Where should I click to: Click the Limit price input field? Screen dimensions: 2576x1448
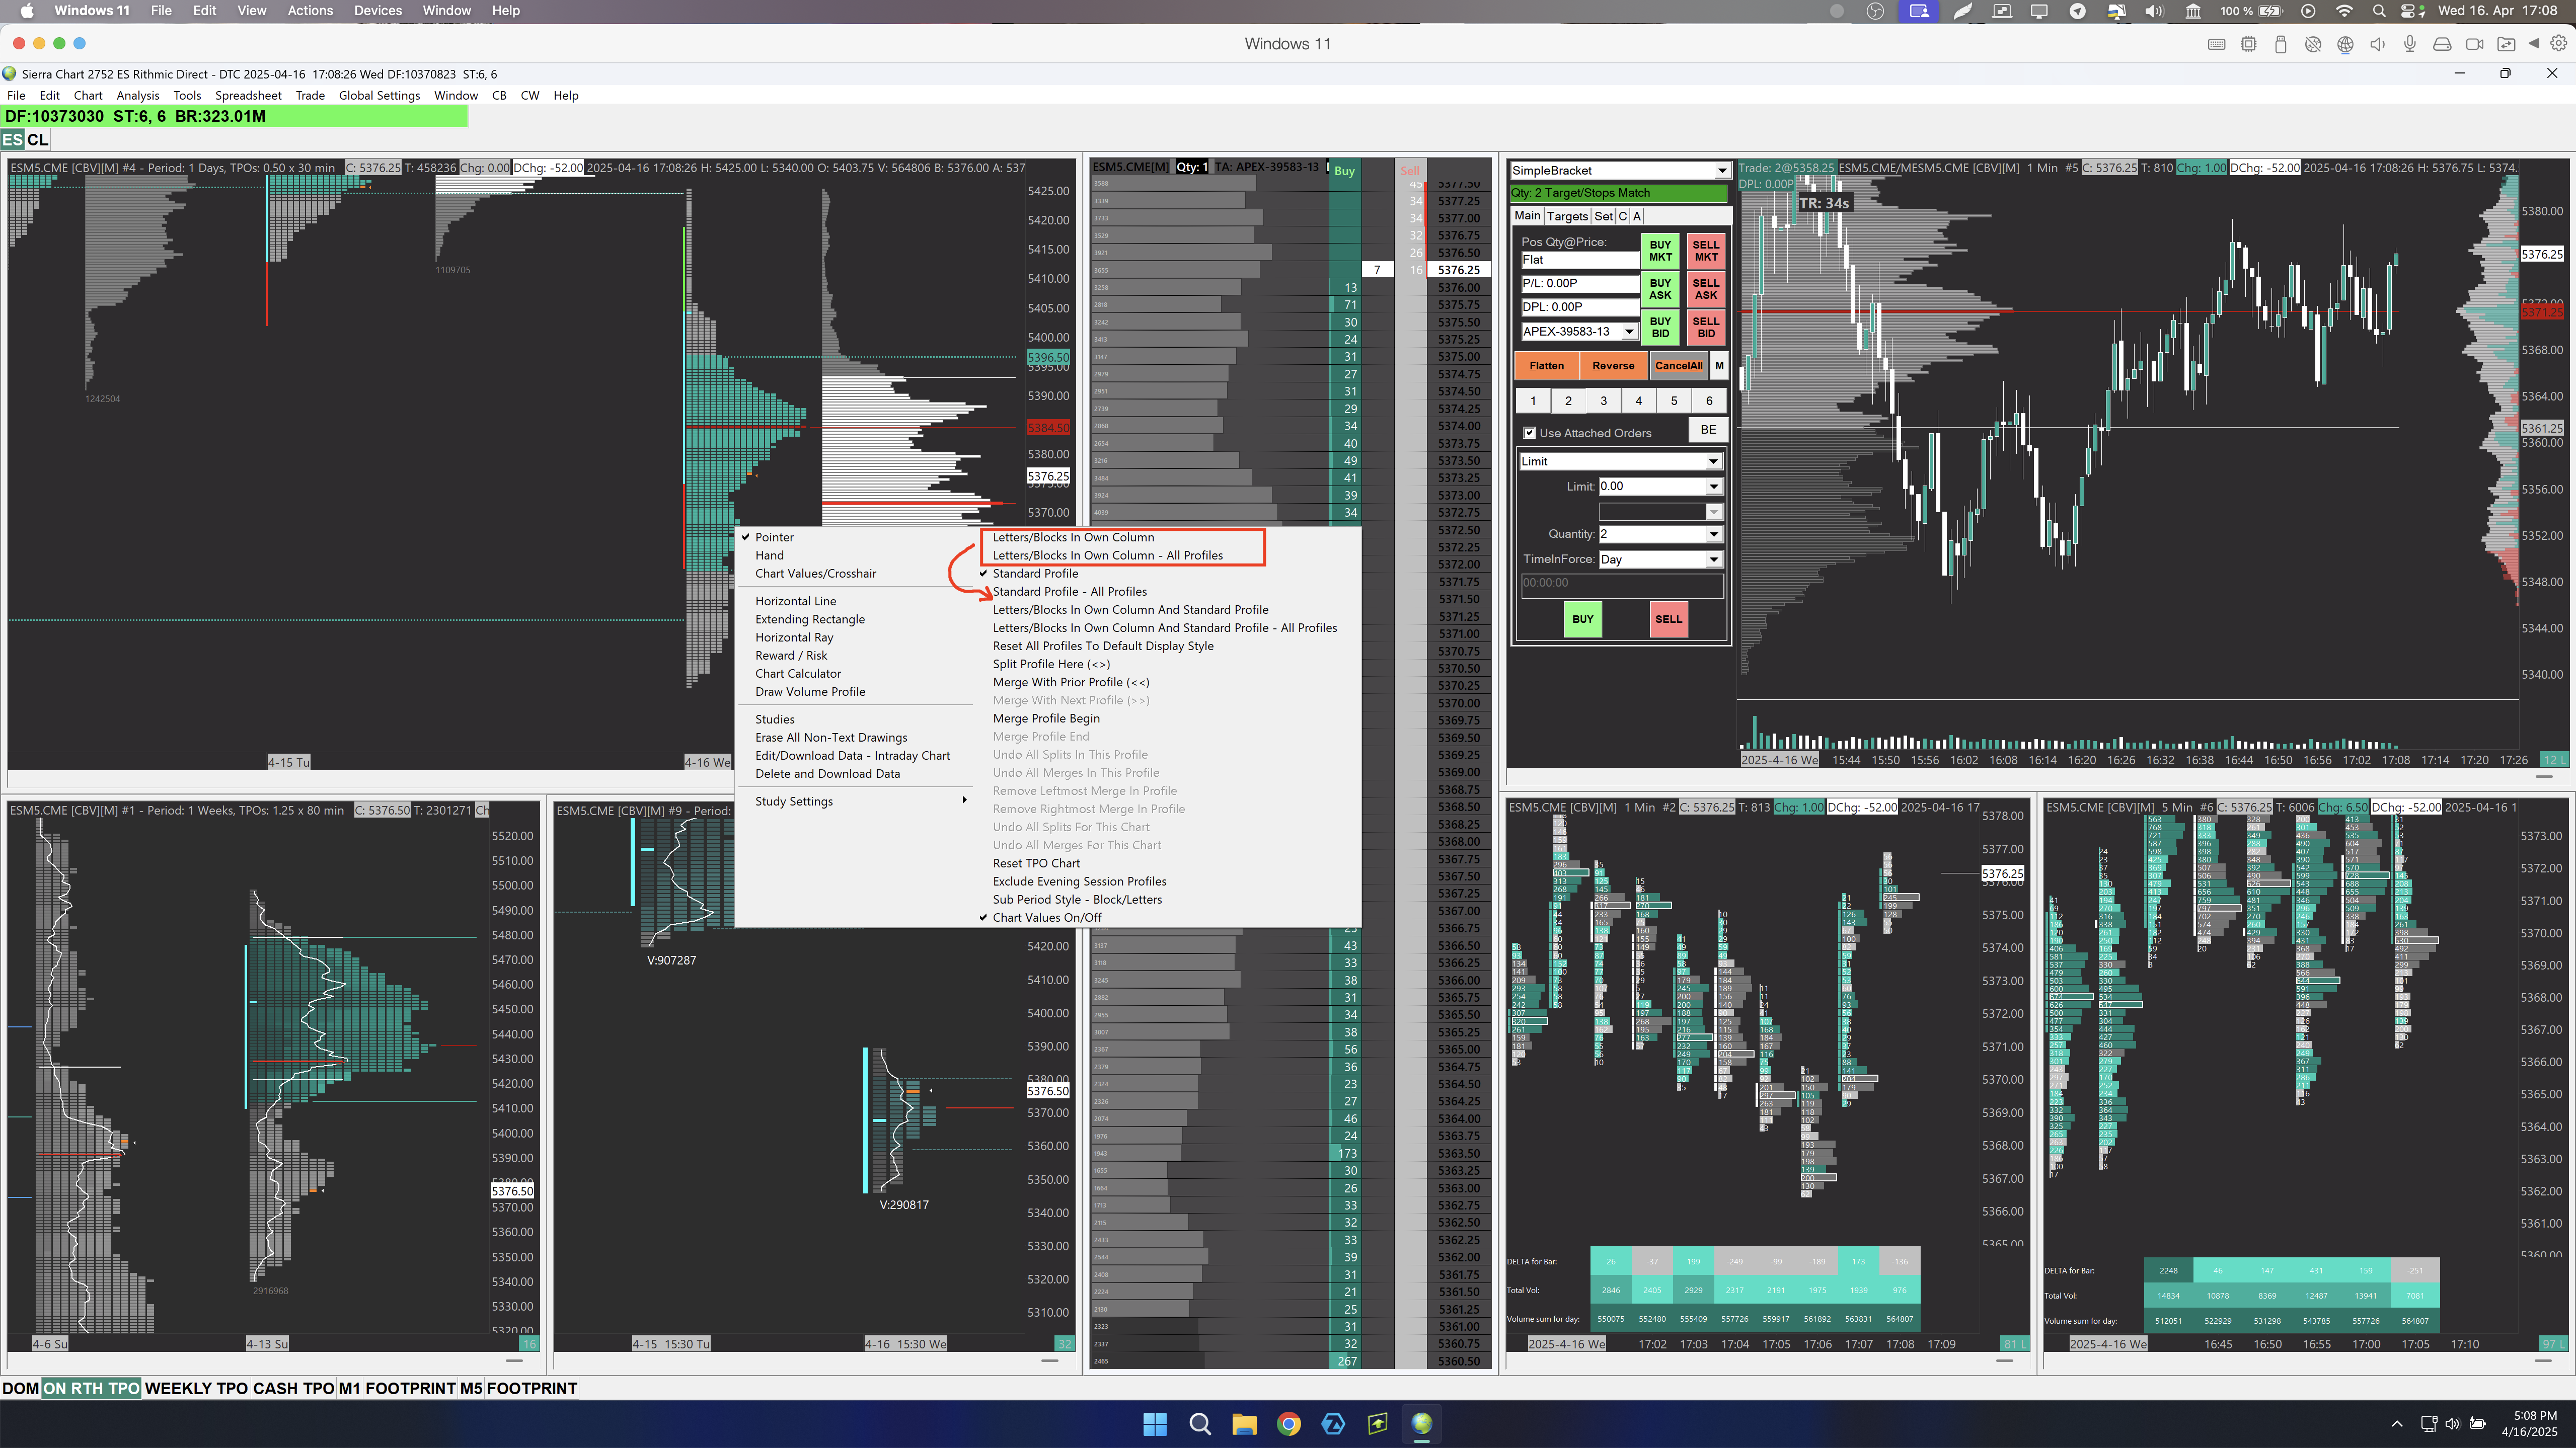(1651, 487)
